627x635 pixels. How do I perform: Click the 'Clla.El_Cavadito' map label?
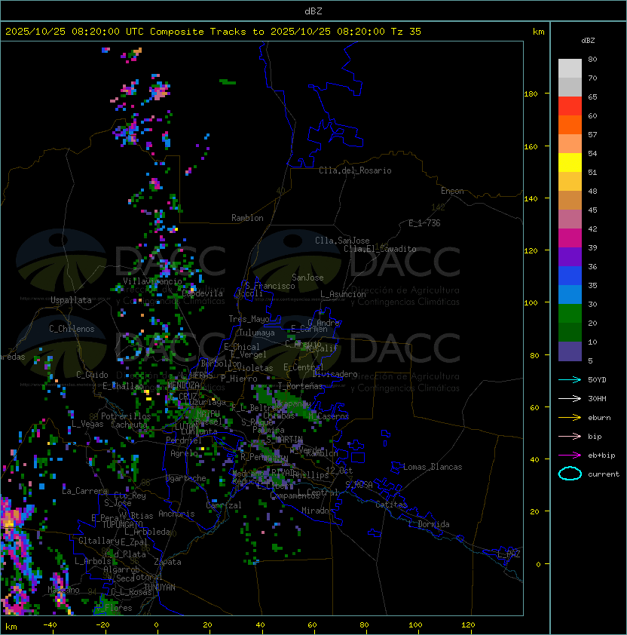point(380,249)
